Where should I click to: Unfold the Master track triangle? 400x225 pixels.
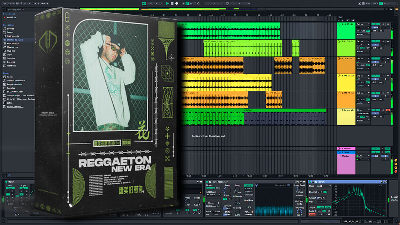339,156
